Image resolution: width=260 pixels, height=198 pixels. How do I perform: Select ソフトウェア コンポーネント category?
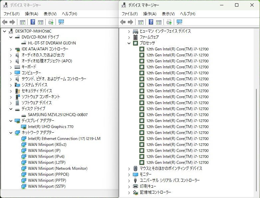(41, 97)
